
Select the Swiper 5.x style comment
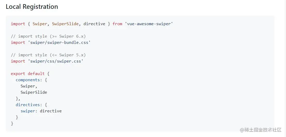pos(48,55)
